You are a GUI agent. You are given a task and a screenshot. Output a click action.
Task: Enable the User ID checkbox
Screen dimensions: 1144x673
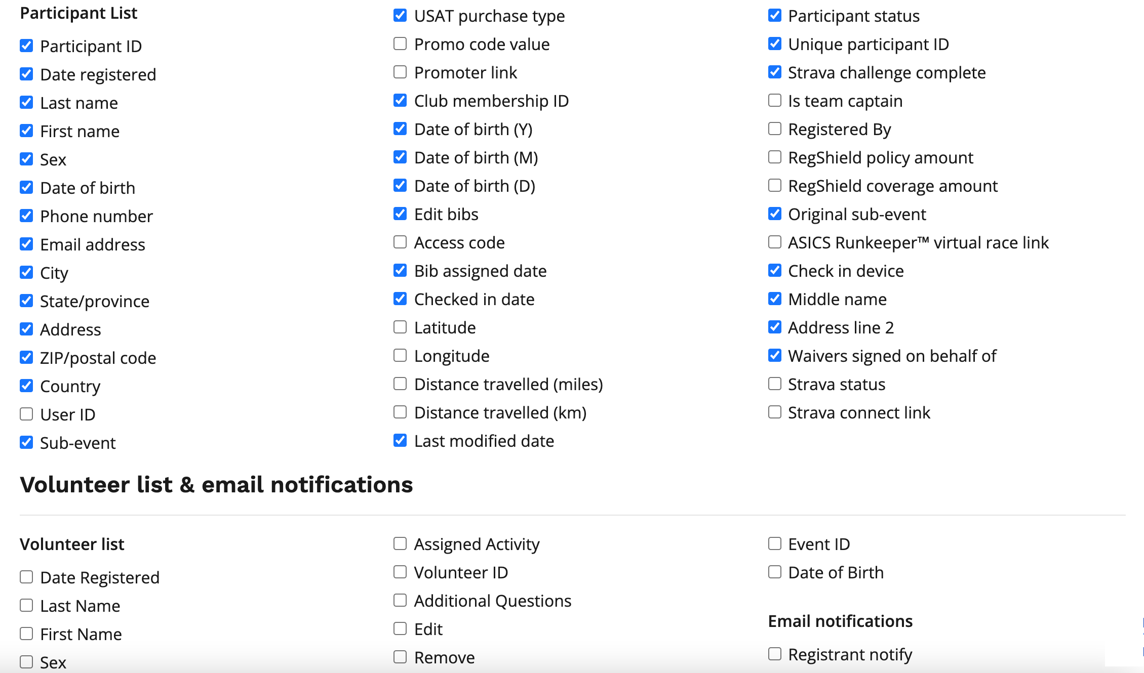pos(26,414)
